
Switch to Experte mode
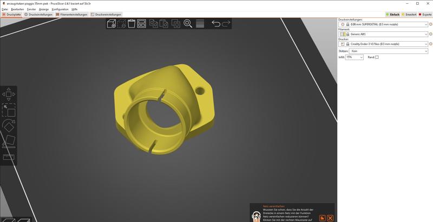pyautogui.click(x=425, y=15)
